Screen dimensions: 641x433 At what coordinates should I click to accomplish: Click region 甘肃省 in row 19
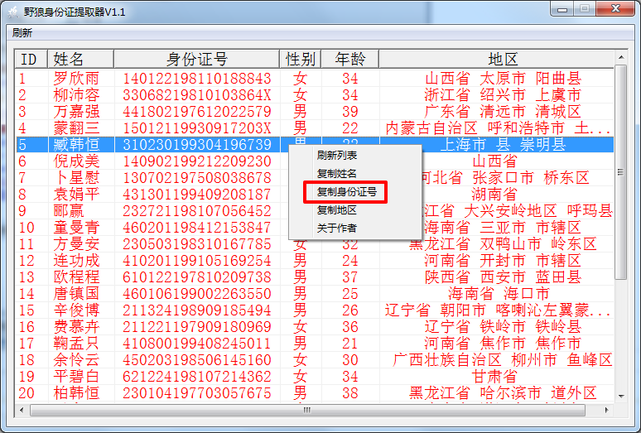(495, 376)
